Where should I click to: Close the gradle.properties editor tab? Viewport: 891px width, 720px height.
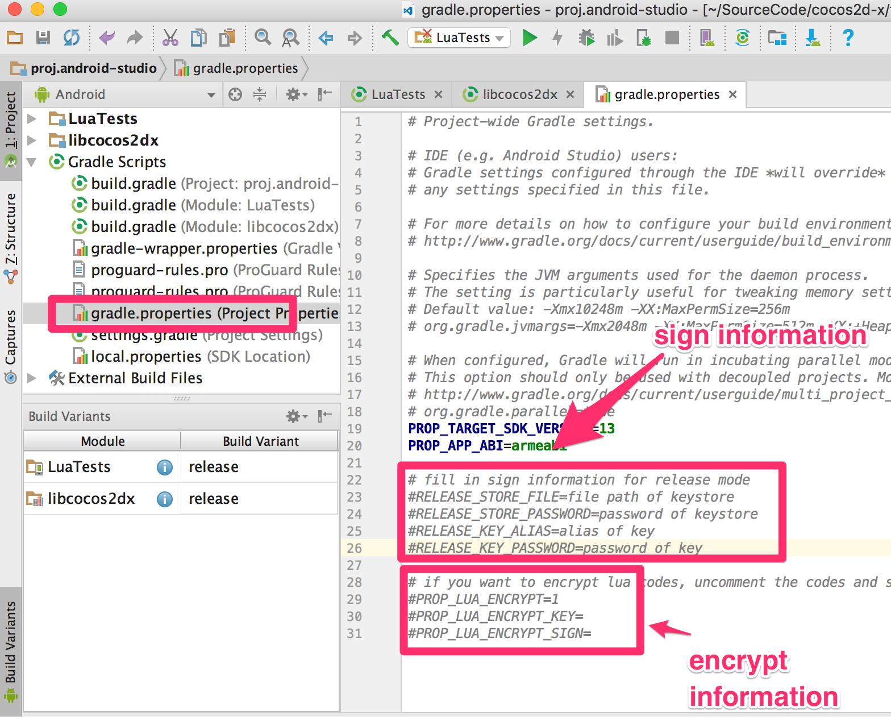pyautogui.click(x=733, y=94)
